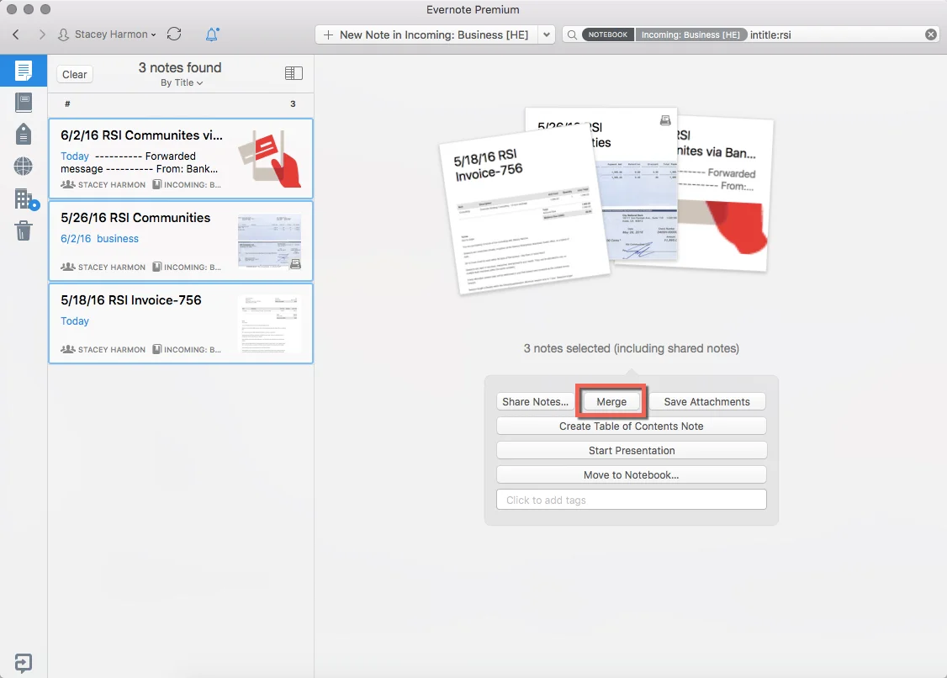947x678 pixels.
Task: Click the Incoming: Business [HE] search token
Action: coord(690,34)
